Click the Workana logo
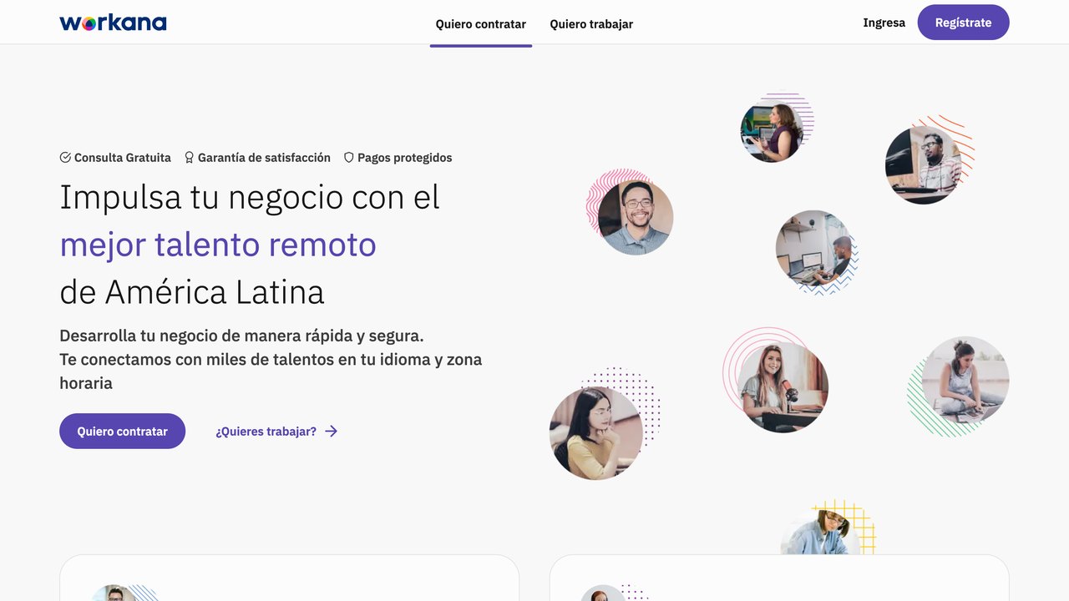Image resolution: width=1069 pixels, height=601 pixels. [x=113, y=23]
